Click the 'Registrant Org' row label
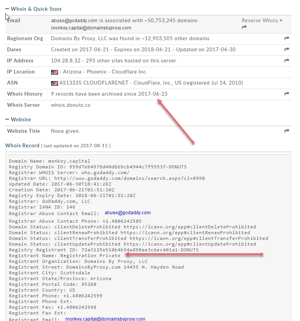This screenshot has width=300, height=321. (x=25, y=39)
